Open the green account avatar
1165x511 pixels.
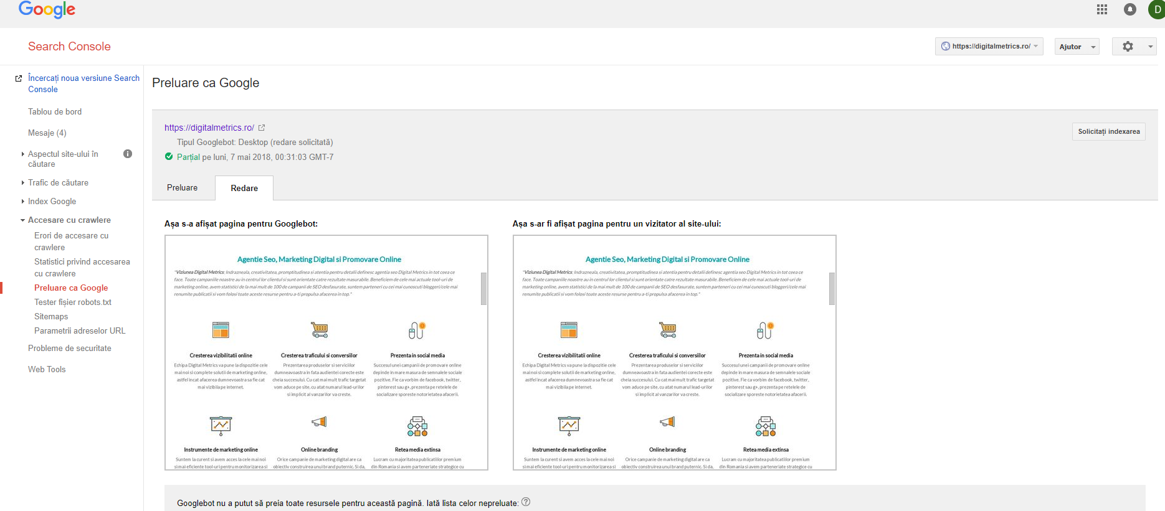[1156, 9]
